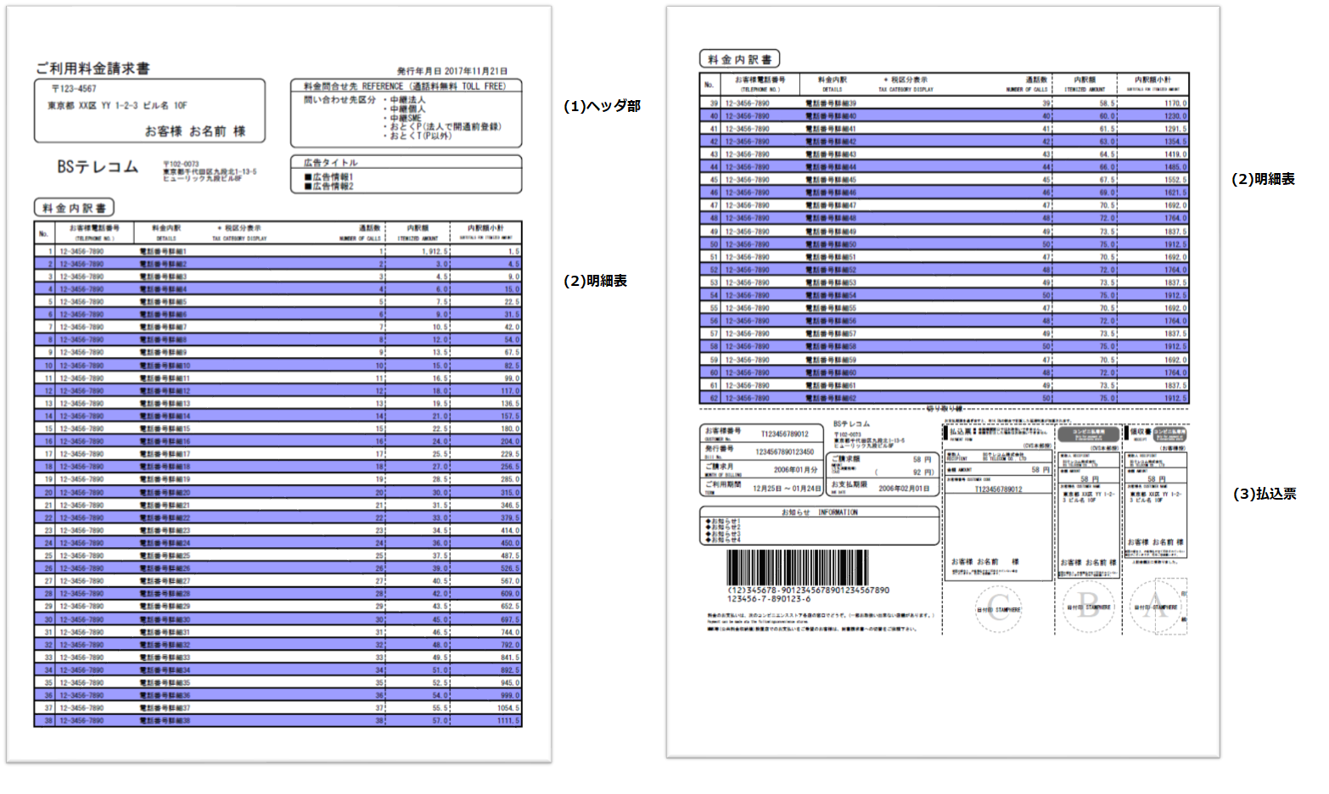Viewport: 1329px width, 794px height.
Task: Click 料金内訳書 label on second page
Action: coord(739,59)
